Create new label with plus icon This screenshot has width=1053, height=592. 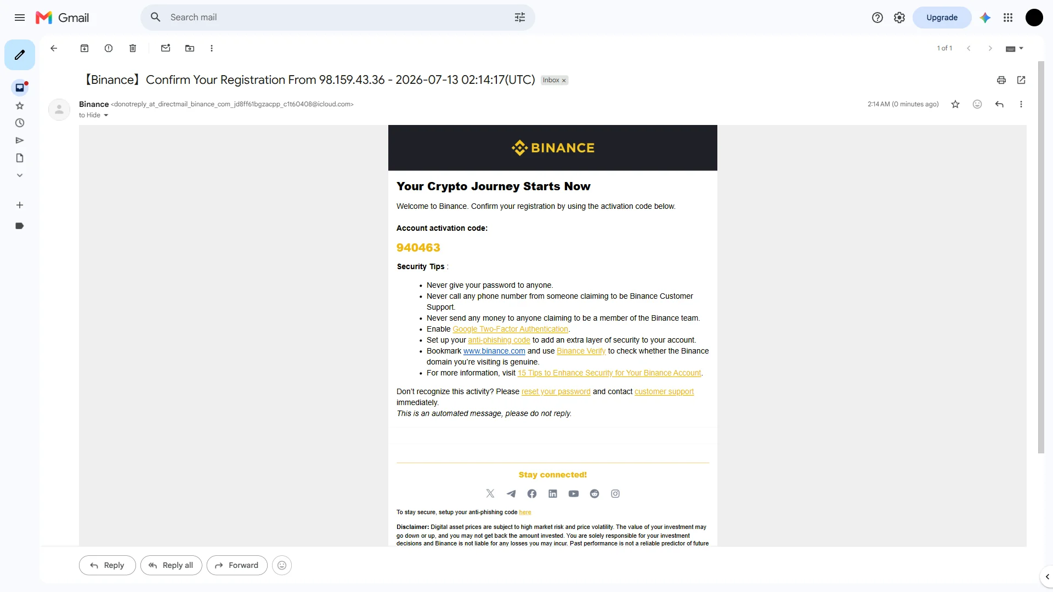[20, 205]
